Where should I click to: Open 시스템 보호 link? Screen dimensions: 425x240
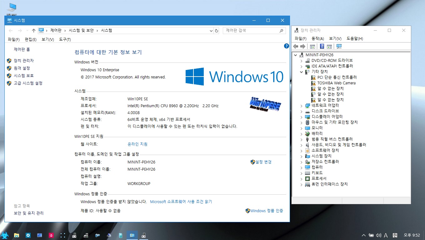tap(24, 76)
